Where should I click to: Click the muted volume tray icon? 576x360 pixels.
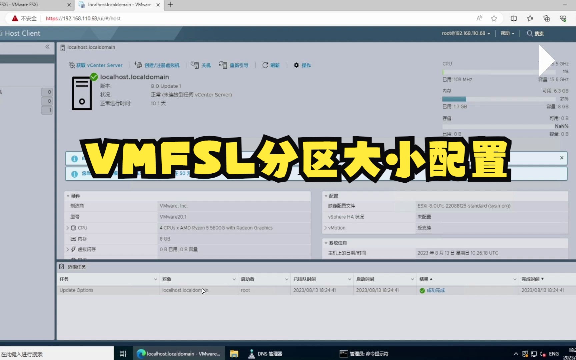click(543, 354)
